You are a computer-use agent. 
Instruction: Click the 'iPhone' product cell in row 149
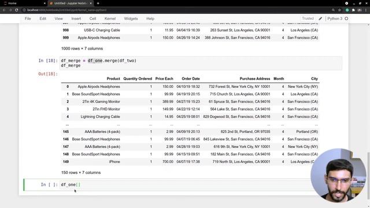point(114,162)
